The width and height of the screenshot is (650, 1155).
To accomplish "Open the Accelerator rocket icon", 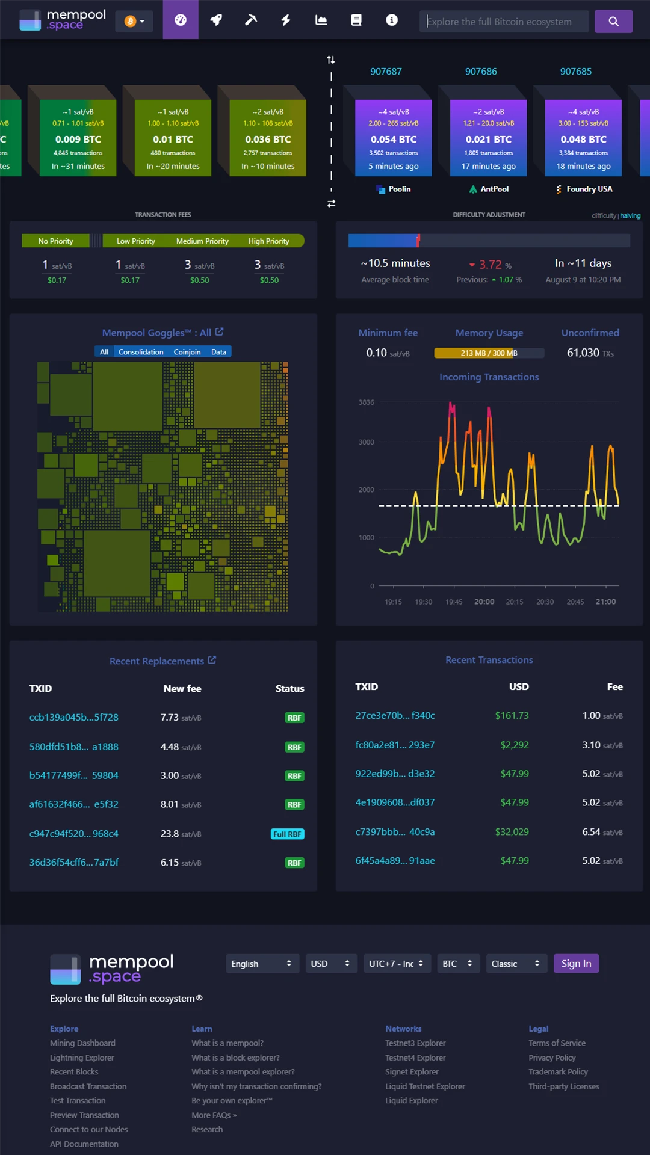I will click(x=216, y=20).
